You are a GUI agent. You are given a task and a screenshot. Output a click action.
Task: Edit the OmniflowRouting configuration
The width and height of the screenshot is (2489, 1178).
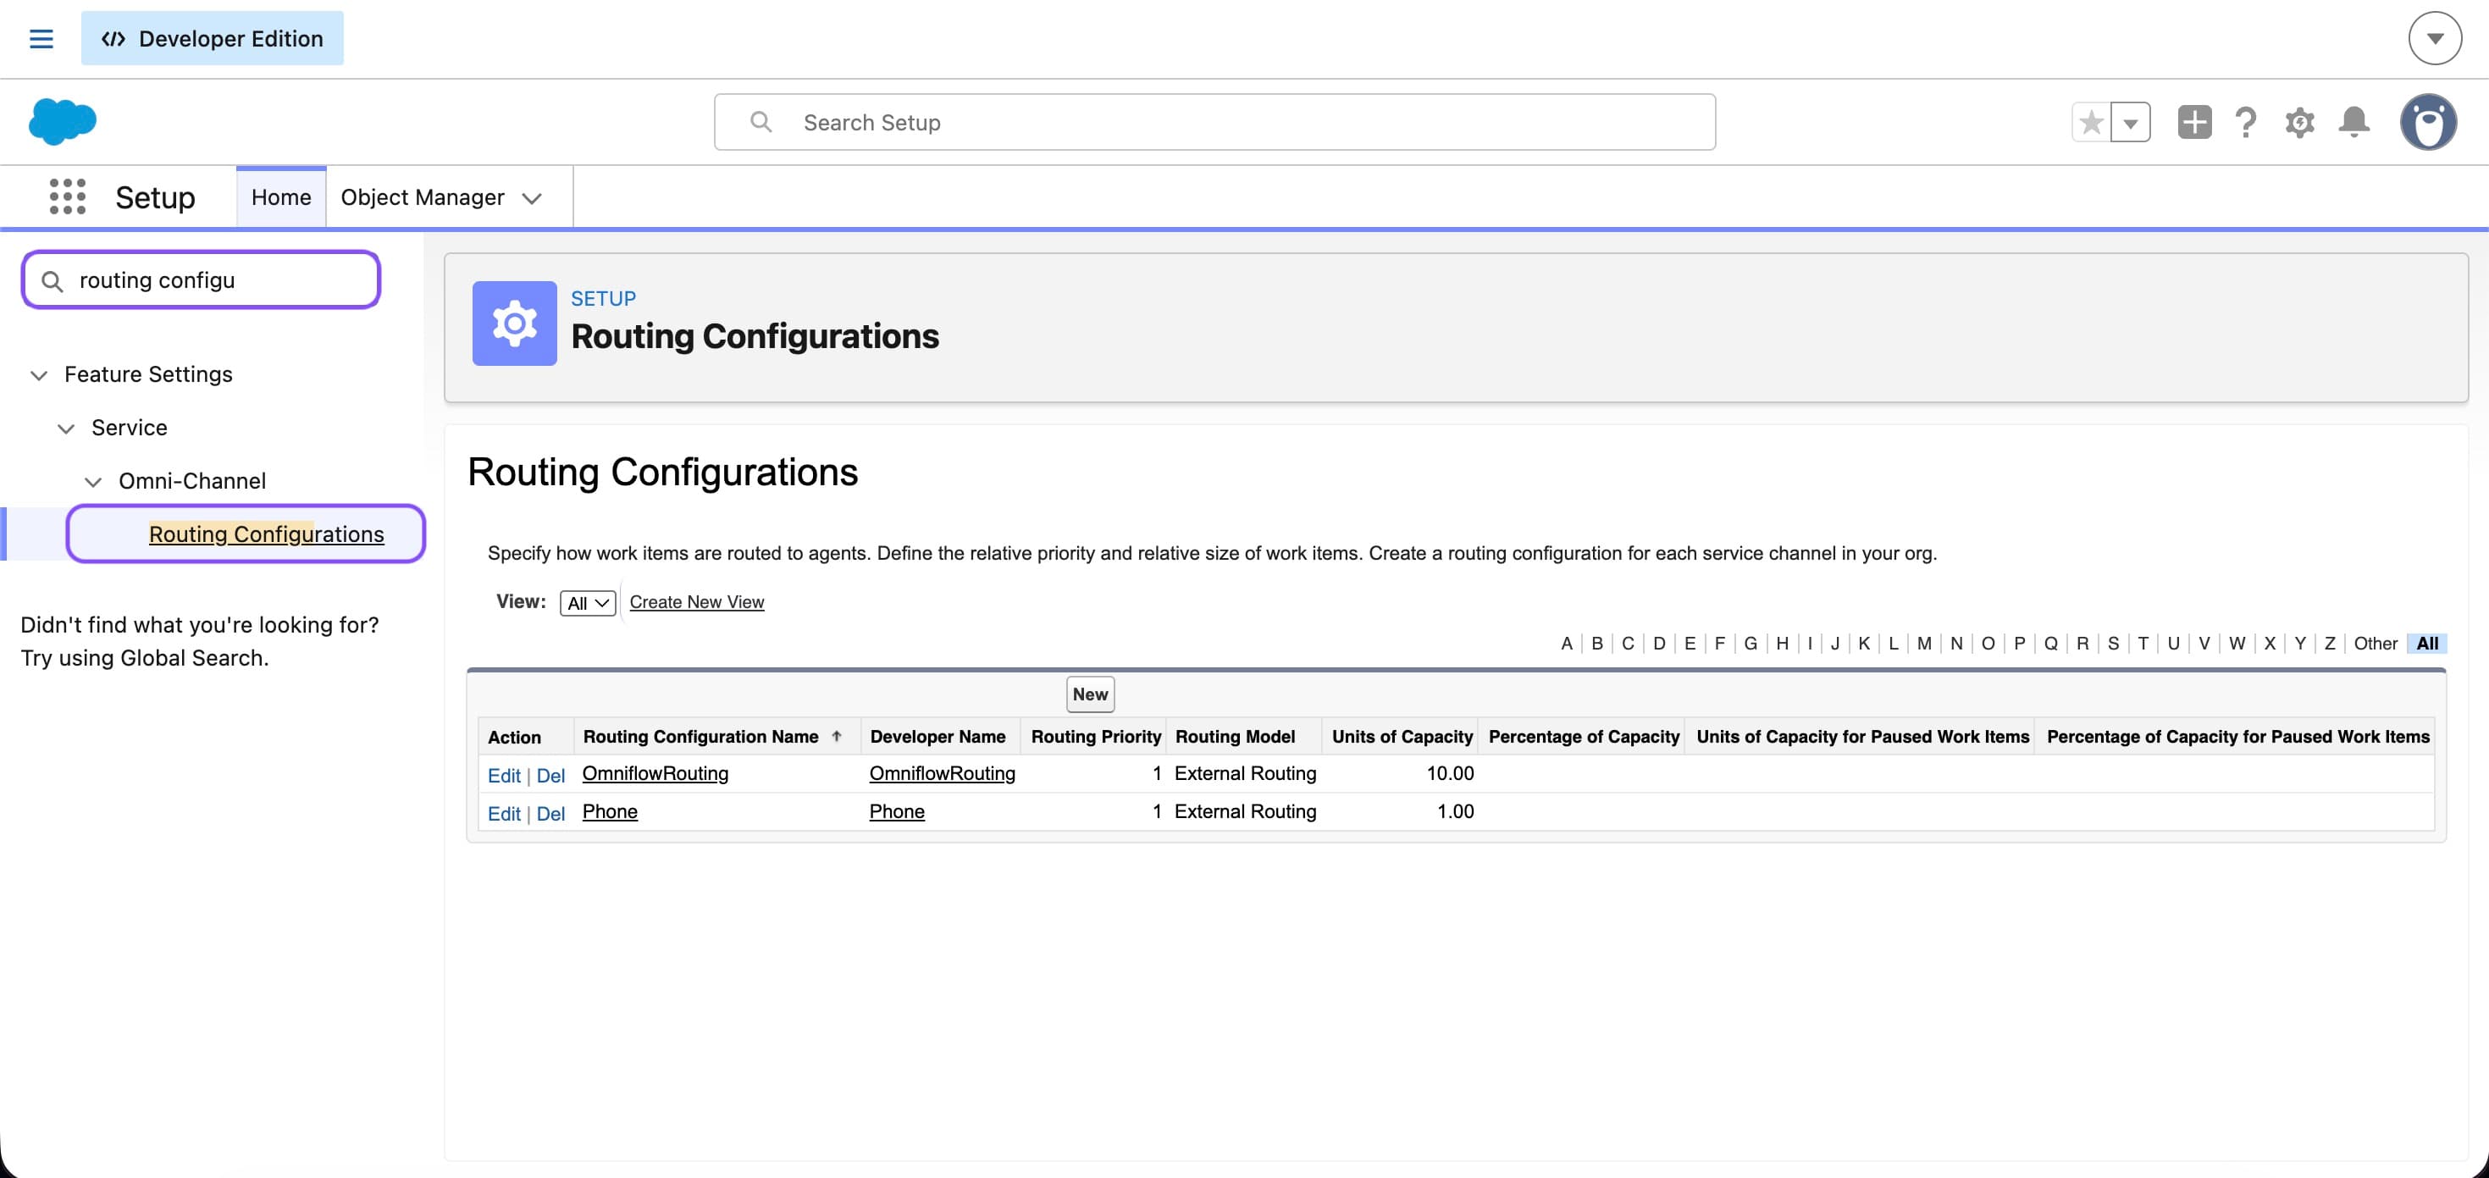[503, 775]
